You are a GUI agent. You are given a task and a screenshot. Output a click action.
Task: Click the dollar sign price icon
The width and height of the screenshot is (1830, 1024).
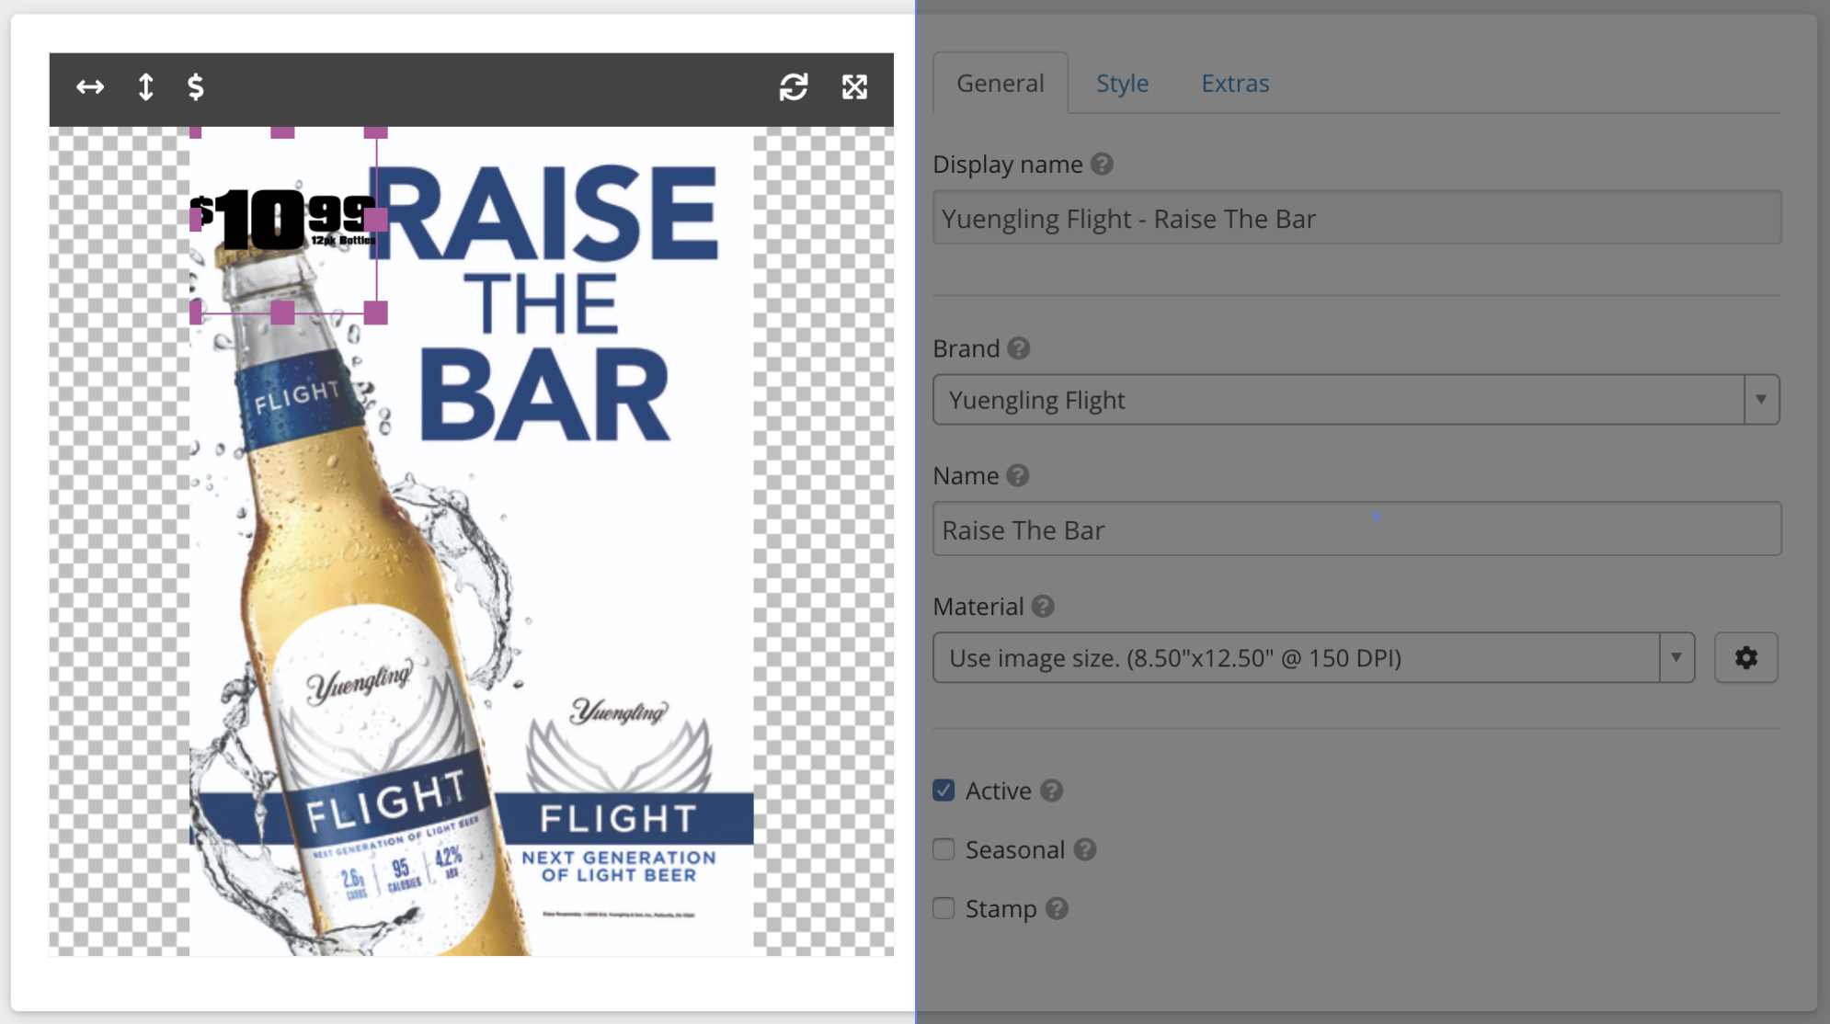(195, 87)
